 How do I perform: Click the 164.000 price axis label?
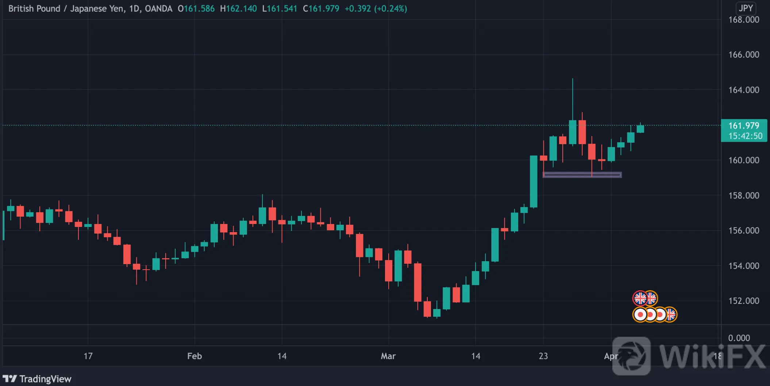coord(744,90)
